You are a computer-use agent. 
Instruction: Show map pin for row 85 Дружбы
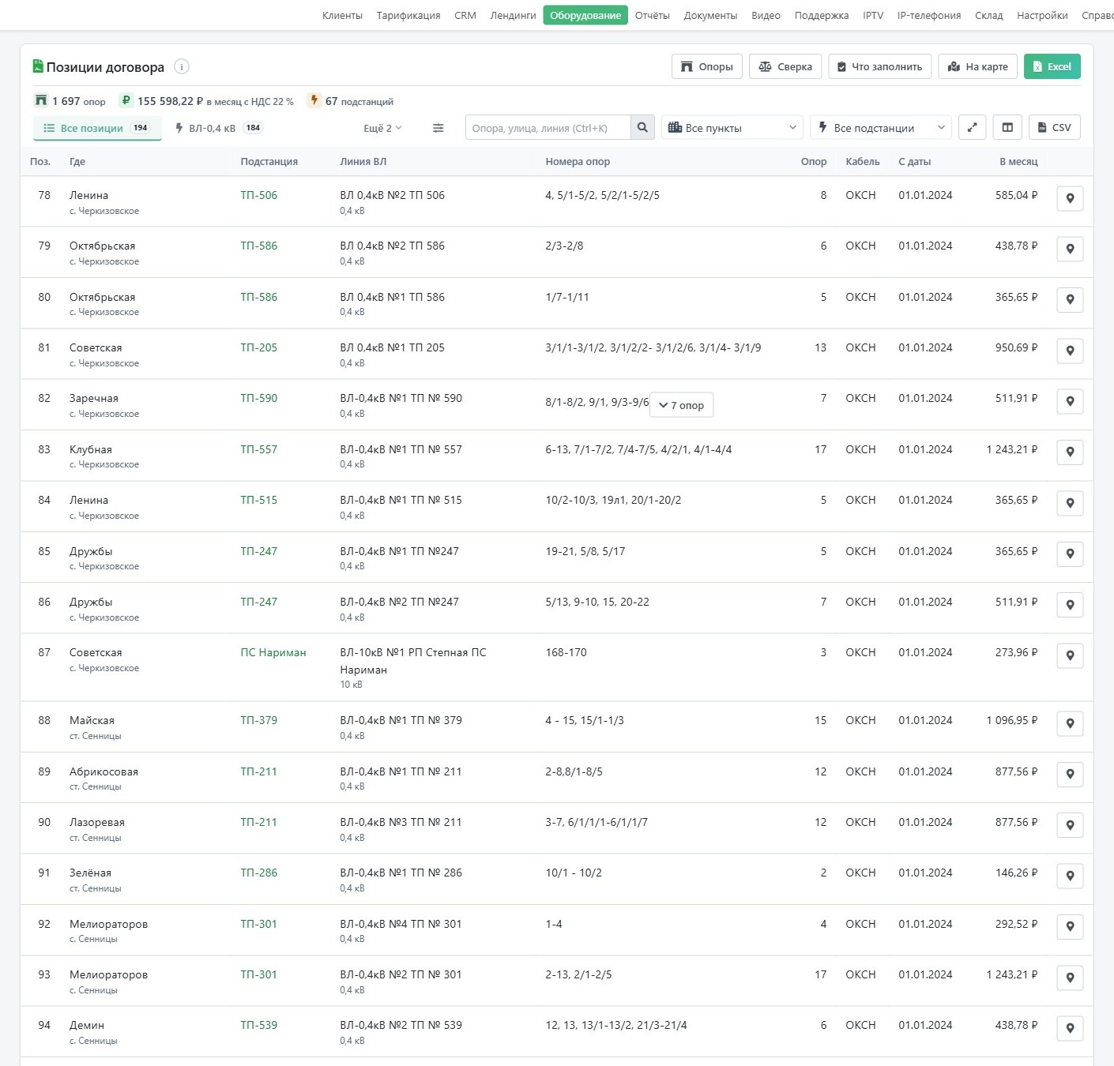pyautogui.click(x=1070, y=554)
